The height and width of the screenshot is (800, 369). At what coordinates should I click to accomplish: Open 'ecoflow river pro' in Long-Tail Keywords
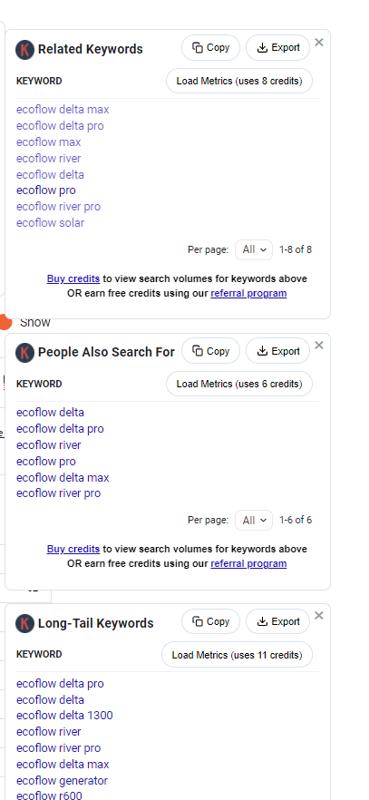pyautogui.click(x=59, y=748)
